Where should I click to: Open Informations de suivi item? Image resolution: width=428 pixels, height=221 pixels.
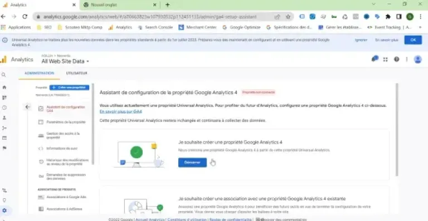(x=62, y=149)
